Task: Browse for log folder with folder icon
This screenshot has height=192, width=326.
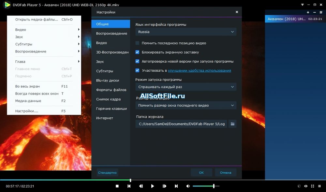Action: (x=232, y=124)
